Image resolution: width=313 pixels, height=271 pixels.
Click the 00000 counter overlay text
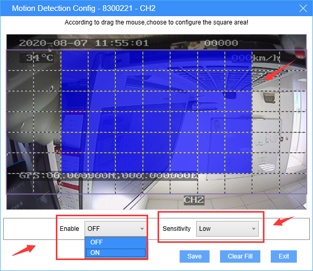(x=221, y=43)
